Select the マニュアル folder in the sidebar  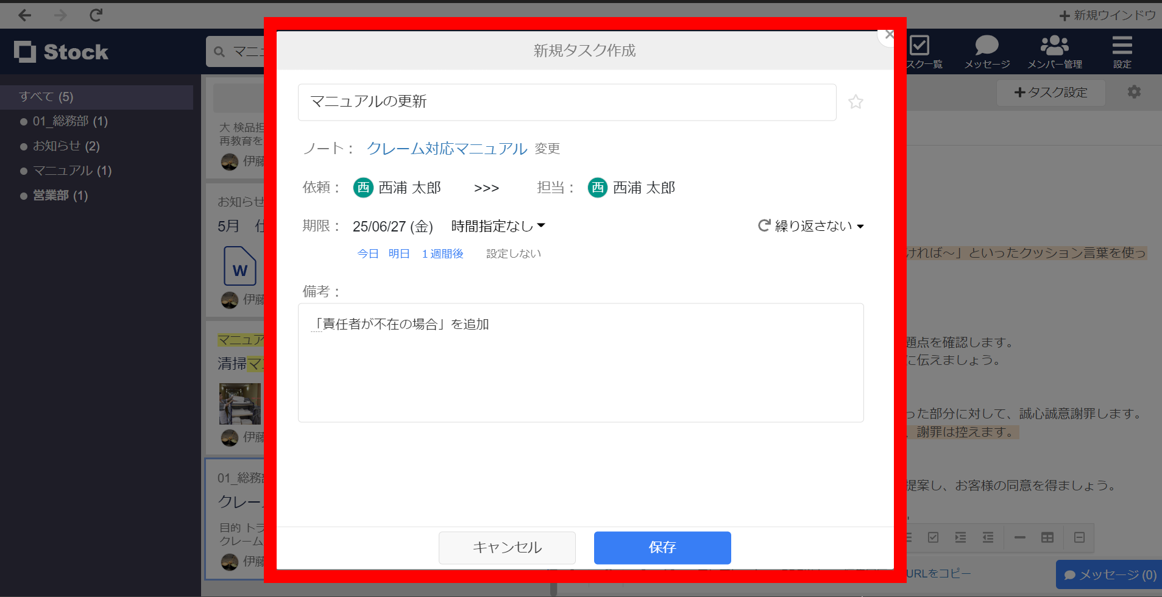71,171
